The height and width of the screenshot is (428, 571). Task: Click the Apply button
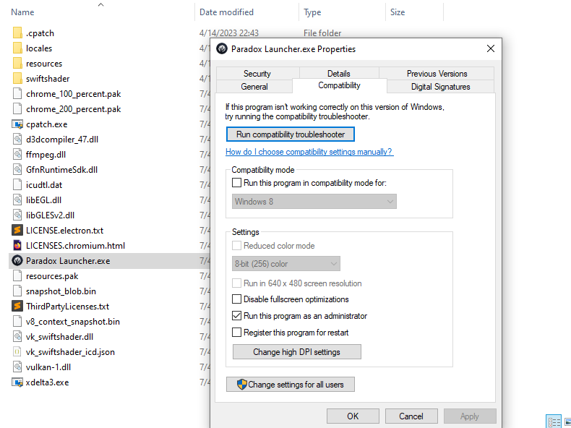(470, 416)
